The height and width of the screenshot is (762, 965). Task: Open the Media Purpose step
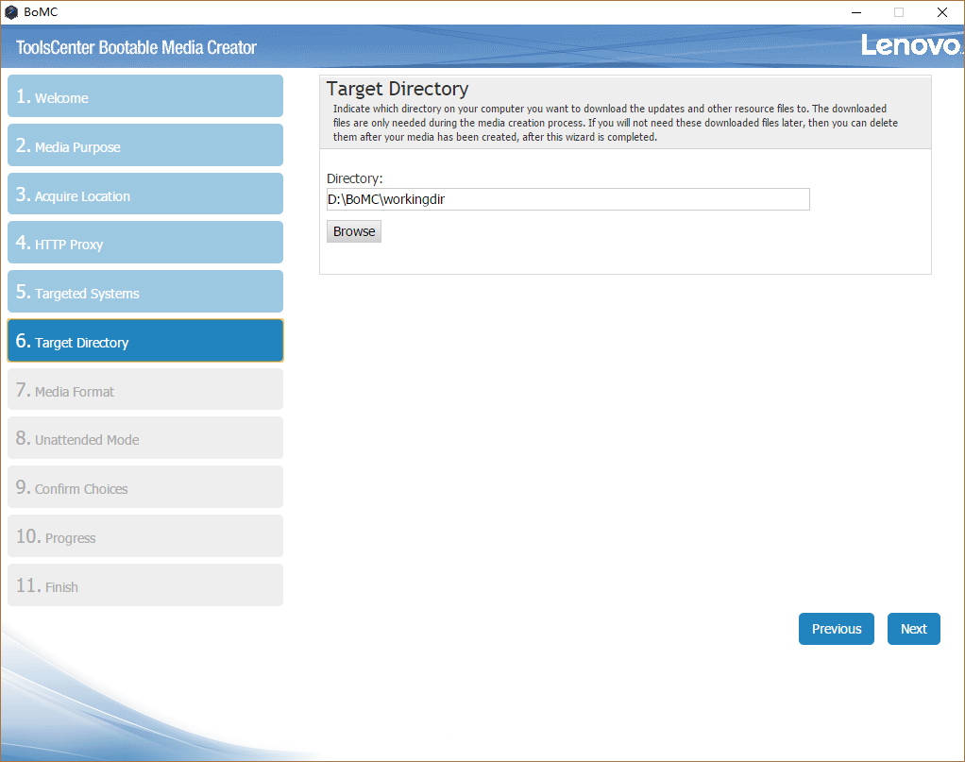[x=145, y=145]
